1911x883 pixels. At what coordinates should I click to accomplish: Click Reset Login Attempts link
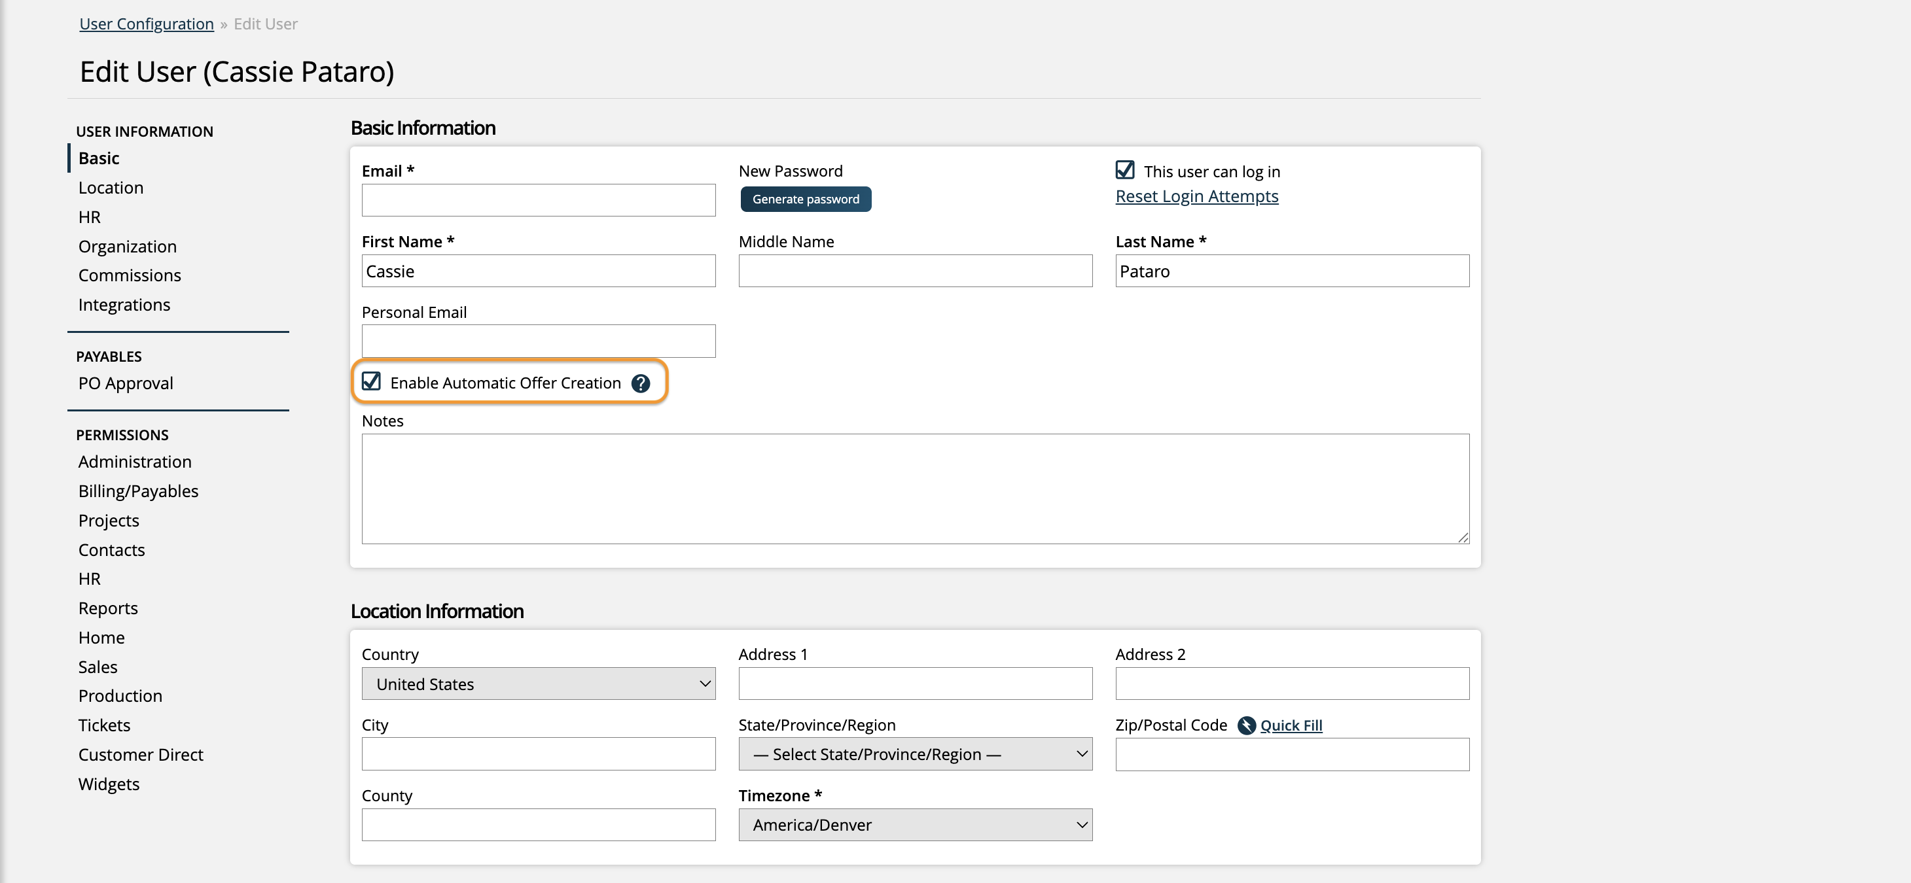coord(1196,196)
